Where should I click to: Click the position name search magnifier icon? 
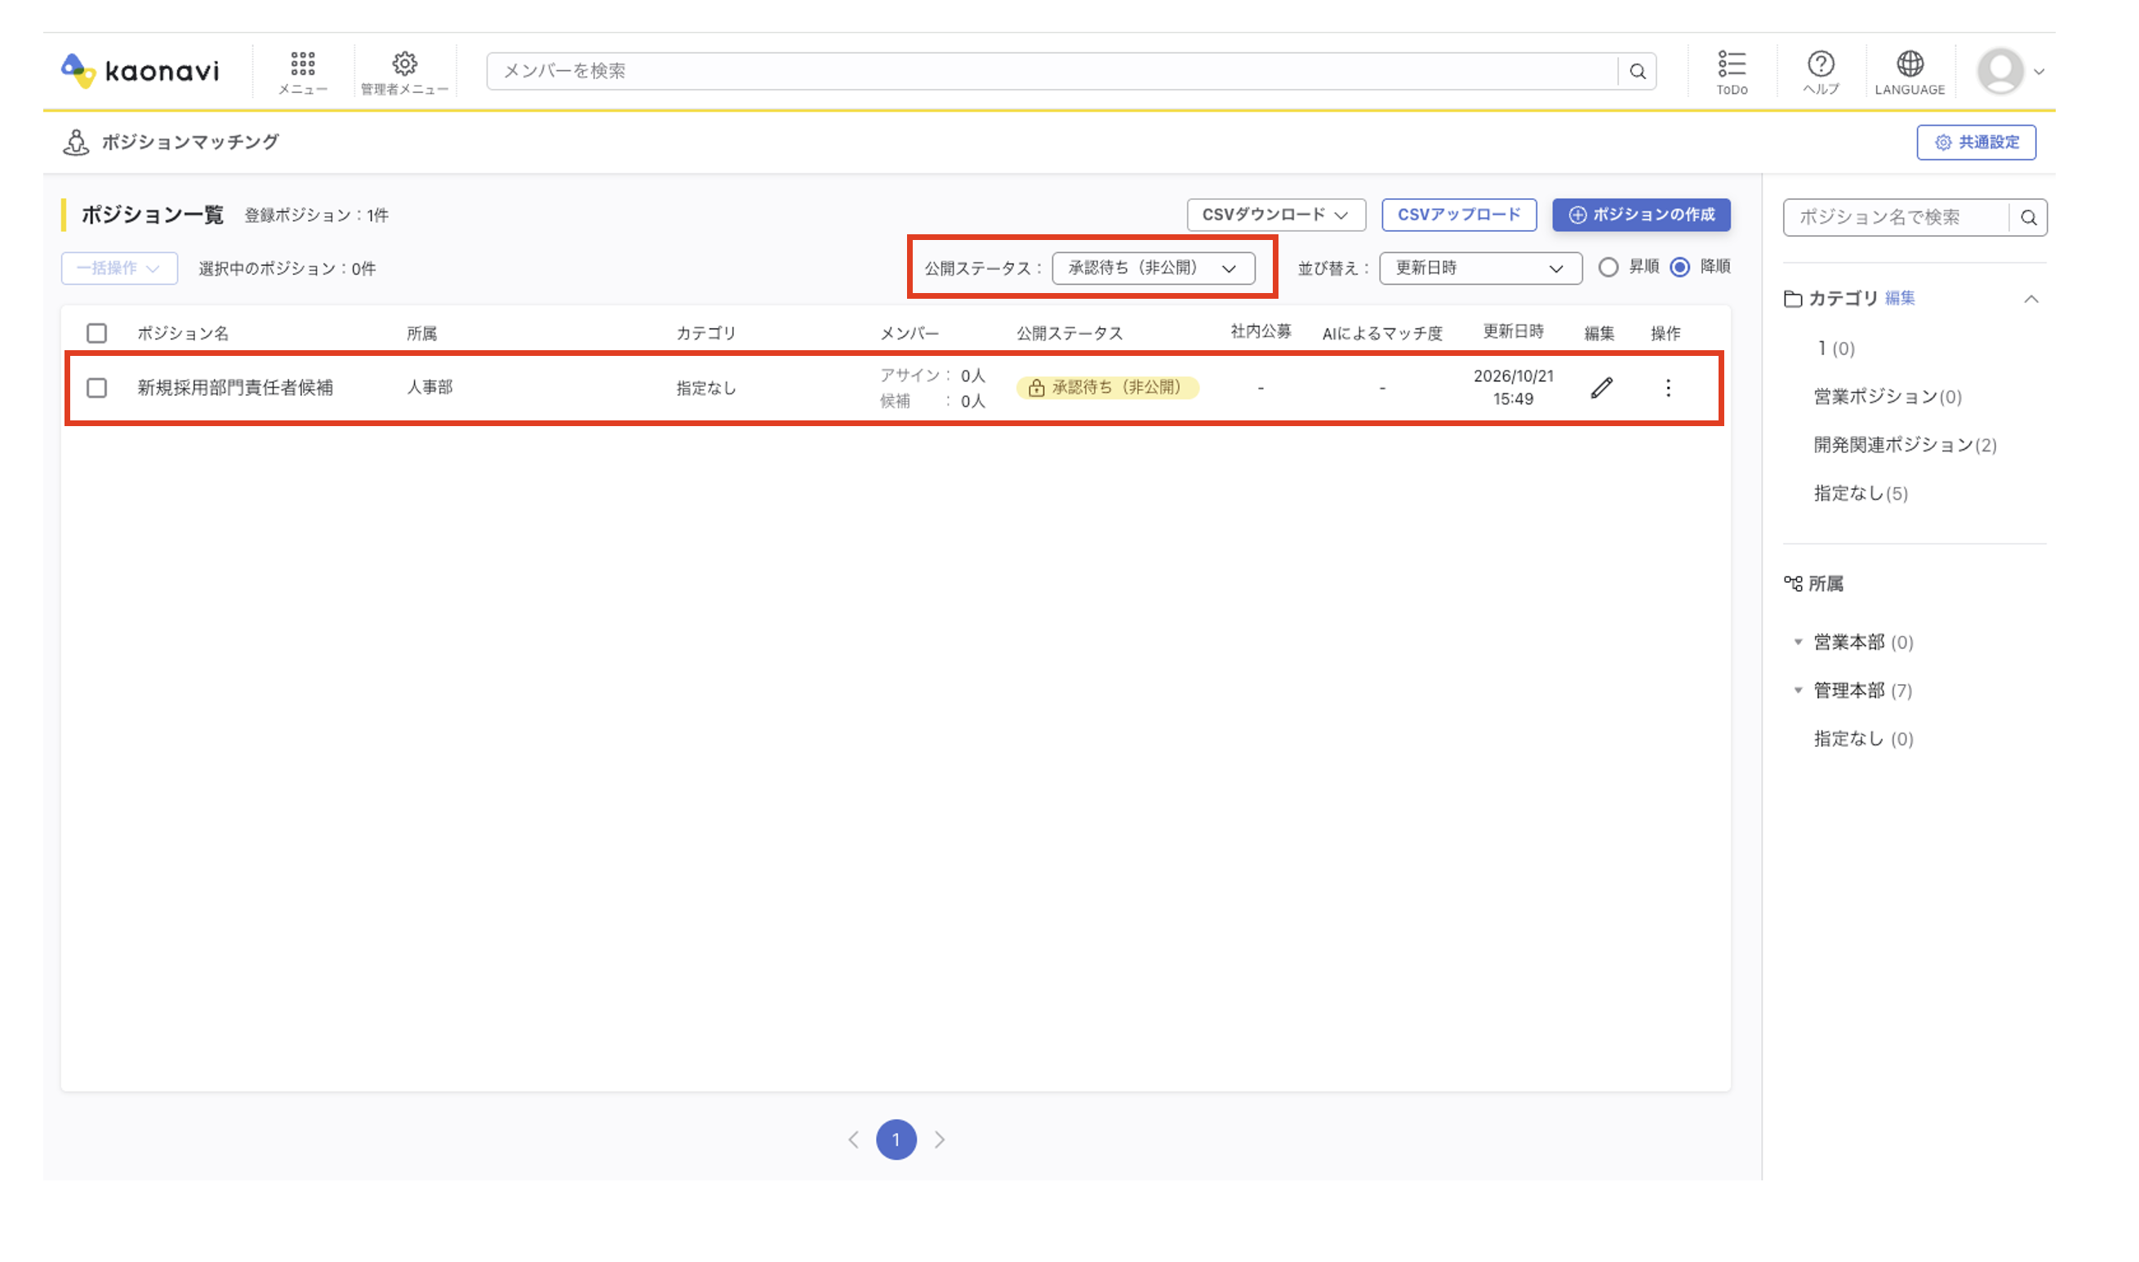2029,218
